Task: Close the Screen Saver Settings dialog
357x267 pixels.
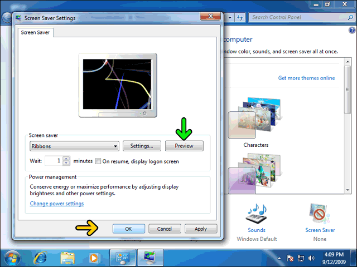Action: click(x=211, y=16)
